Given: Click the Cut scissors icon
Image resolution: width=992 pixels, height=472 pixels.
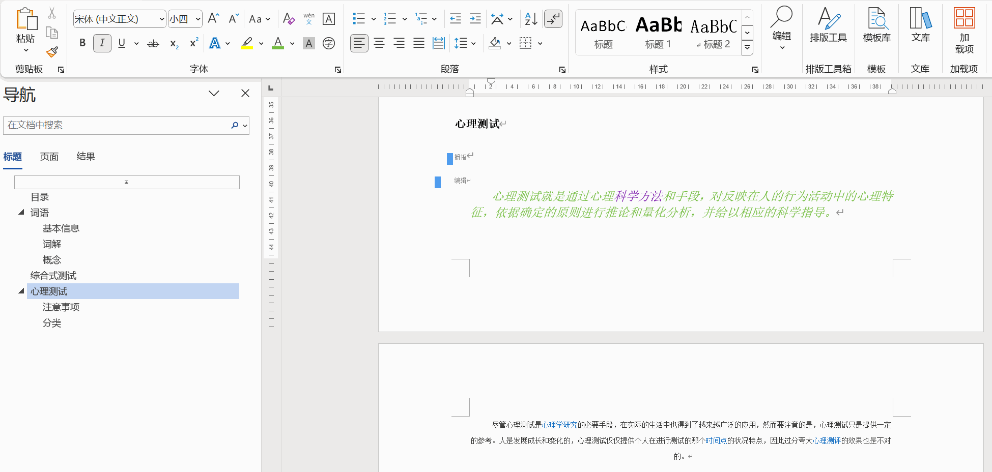Looking at the screenshot, I should click(x=52, y=13).
